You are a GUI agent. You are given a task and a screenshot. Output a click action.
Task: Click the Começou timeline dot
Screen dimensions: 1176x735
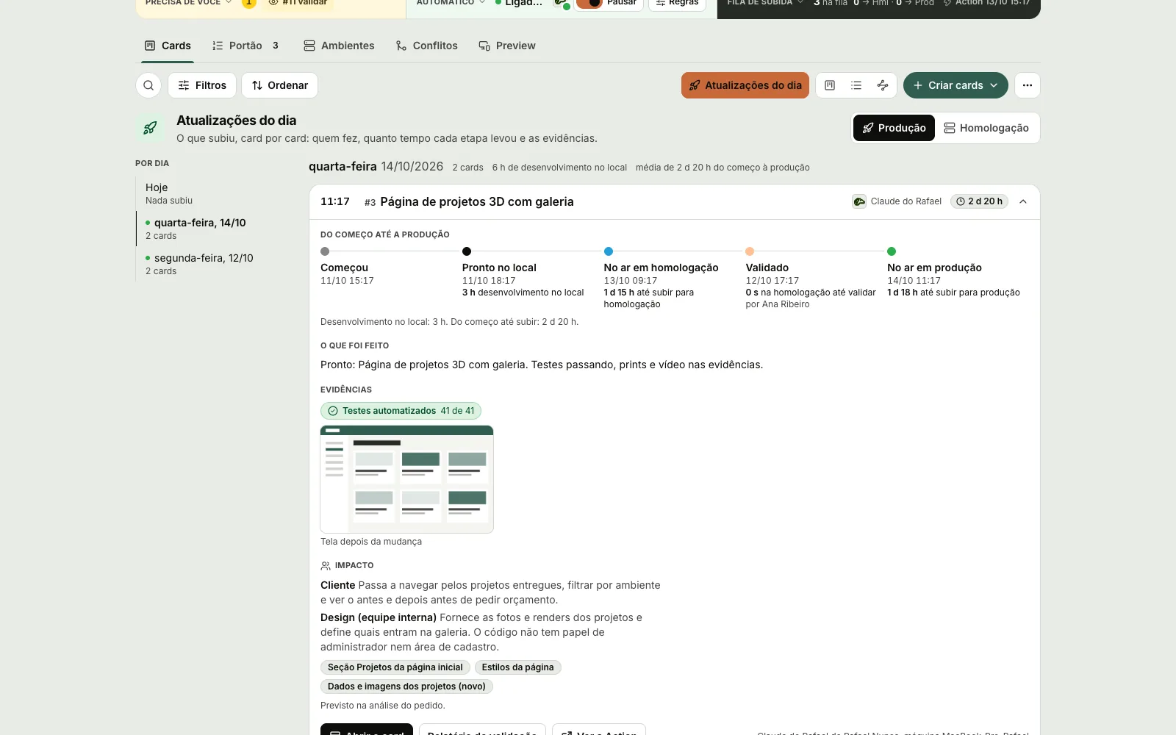tap(325, 251)
